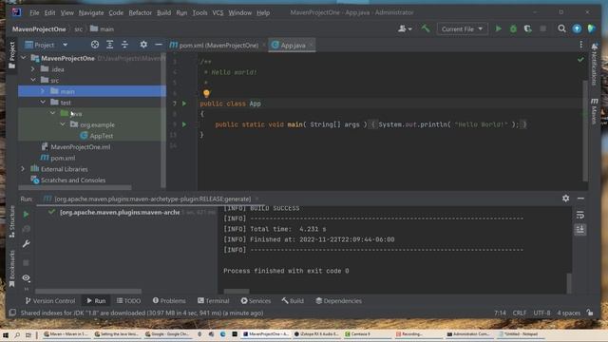Expand the main folder
The height and width of the screenshot is (342, 608).
pyautogui.click(x=43, y=91)
